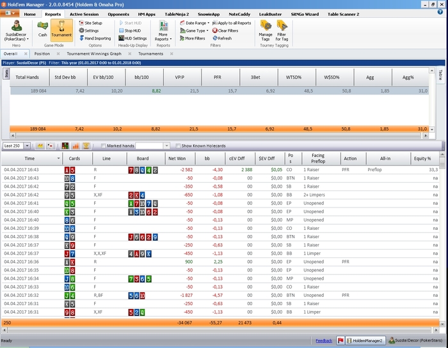Click the vertical Table side tab
This screenshot has height=348, width=448.
click(x=440, y=75)
